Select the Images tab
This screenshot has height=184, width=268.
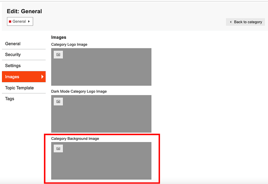coord(24,77)
